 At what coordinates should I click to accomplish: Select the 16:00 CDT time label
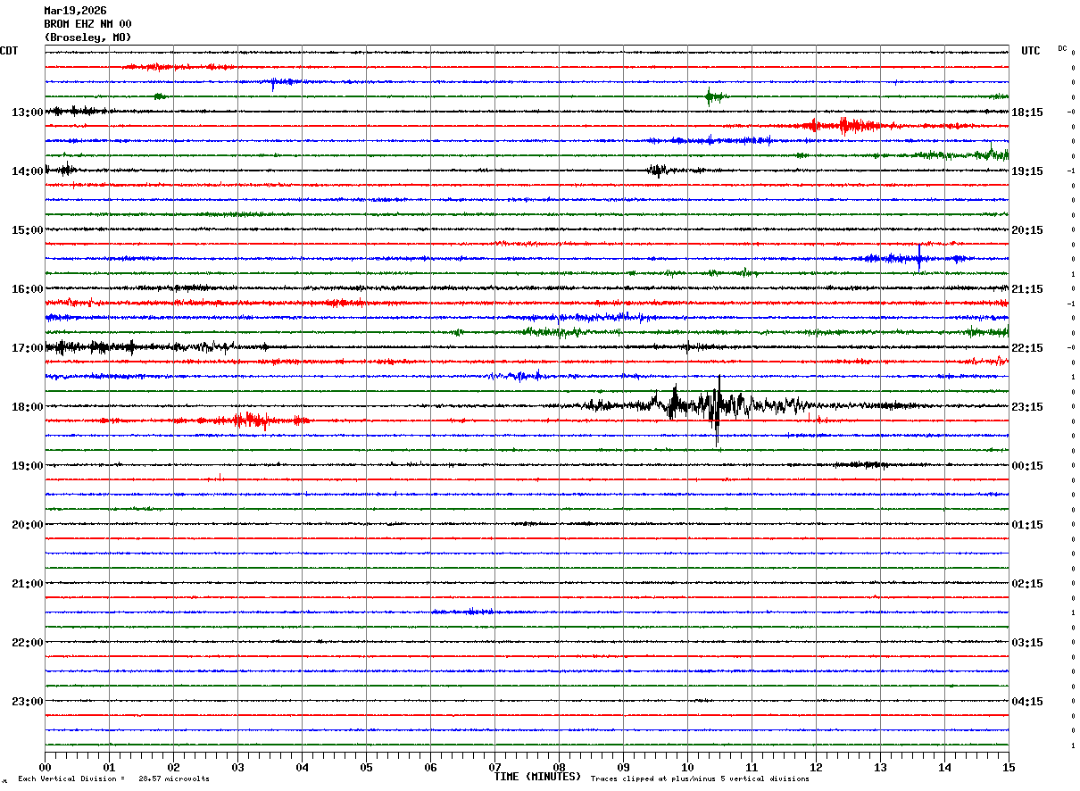tap(27, 289)
